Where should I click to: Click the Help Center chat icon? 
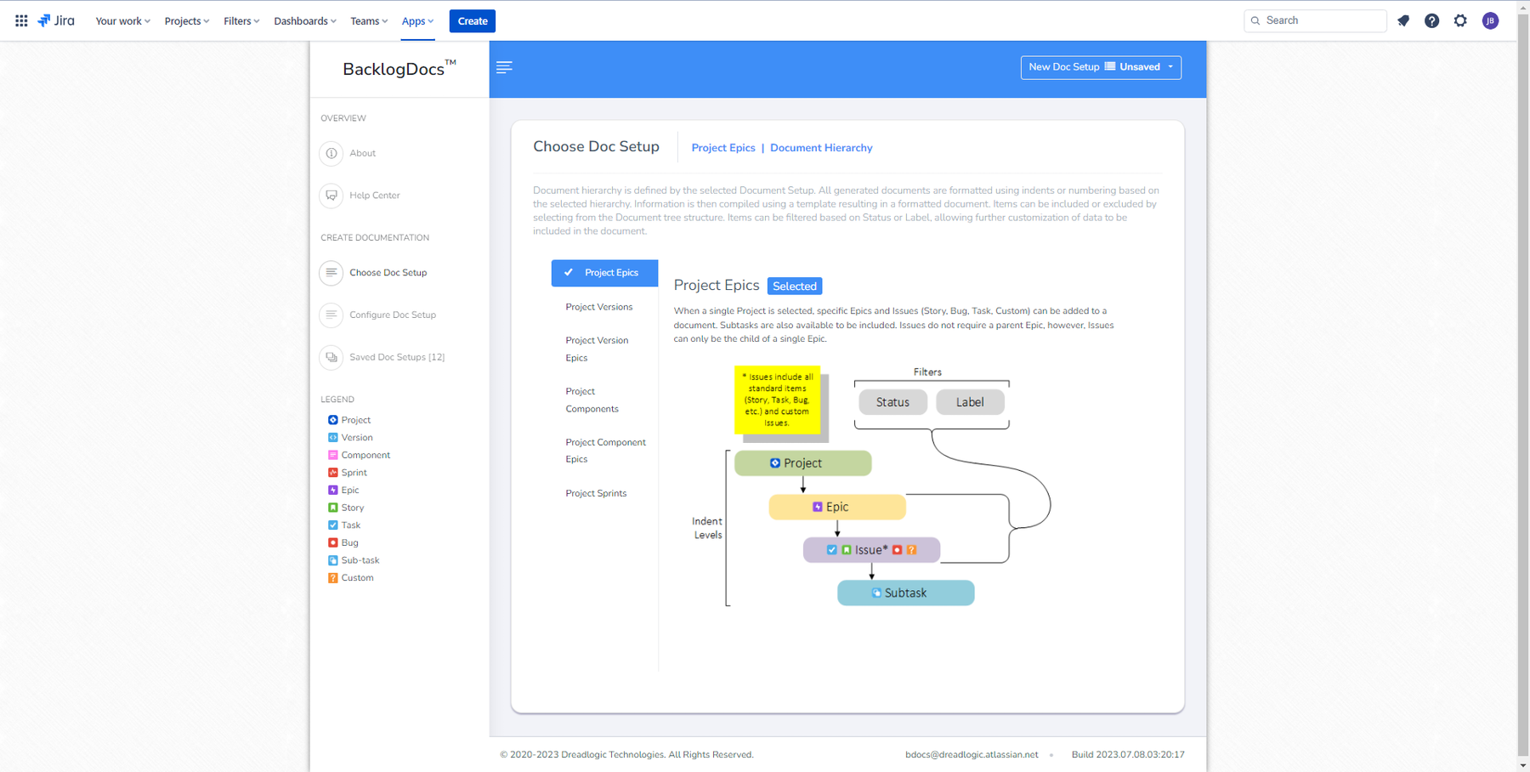[x=331, y=196]
